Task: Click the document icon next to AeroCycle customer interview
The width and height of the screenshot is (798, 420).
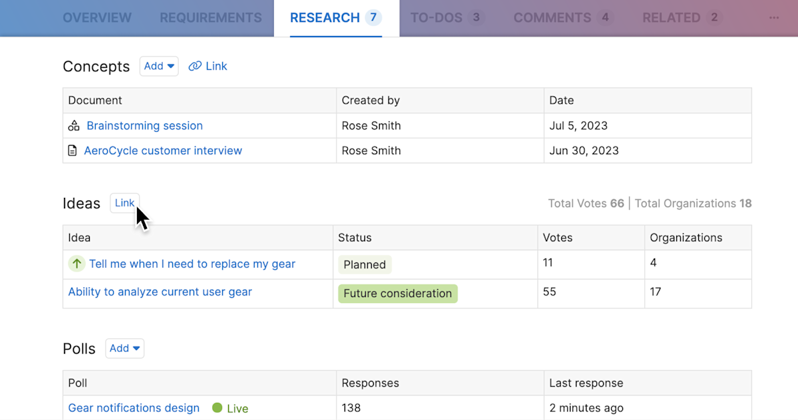Action: coord(72,150)
